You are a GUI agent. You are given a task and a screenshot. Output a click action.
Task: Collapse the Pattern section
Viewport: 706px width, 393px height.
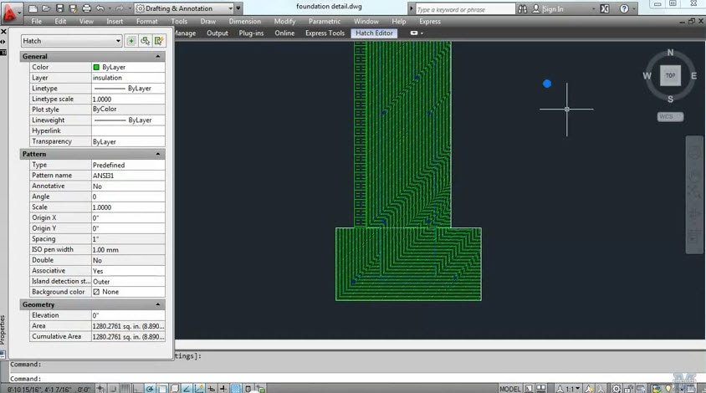(x=157, y=154)
